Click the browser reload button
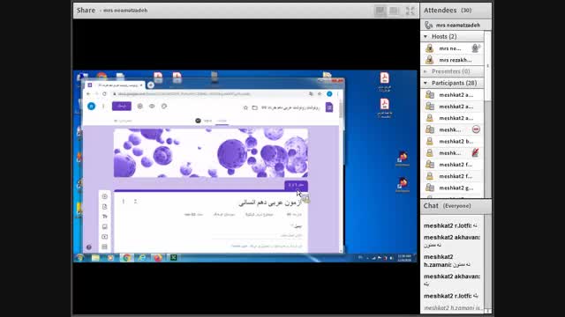 104,94
